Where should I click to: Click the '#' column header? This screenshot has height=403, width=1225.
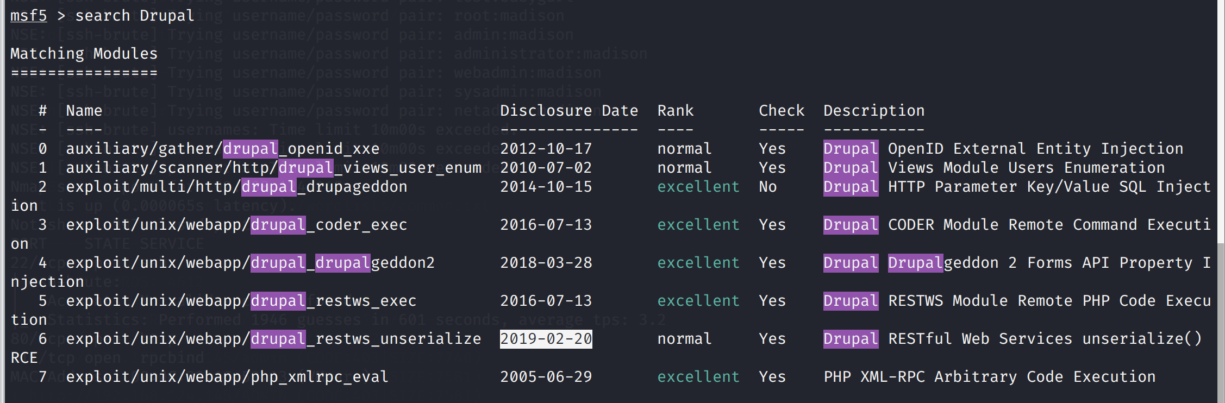[x=43, y=111]
